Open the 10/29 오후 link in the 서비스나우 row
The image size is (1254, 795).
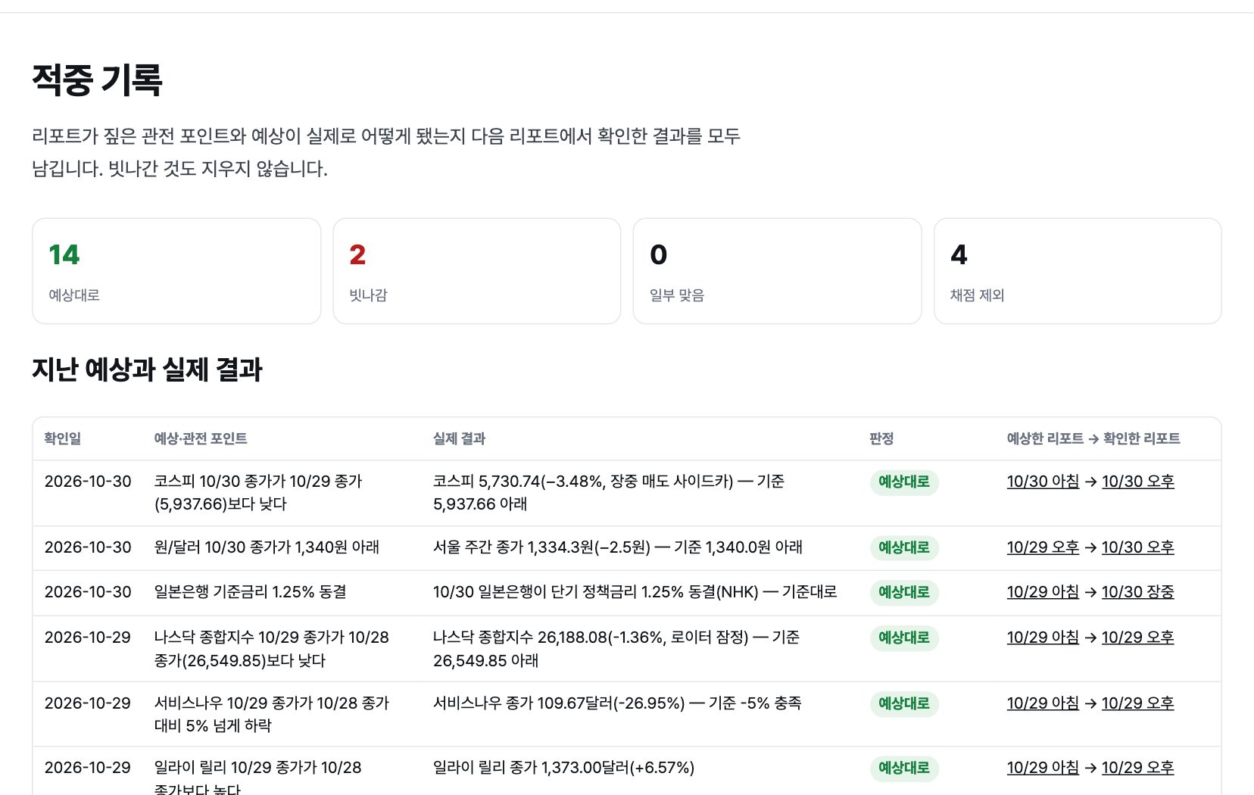coord(1137,703)
